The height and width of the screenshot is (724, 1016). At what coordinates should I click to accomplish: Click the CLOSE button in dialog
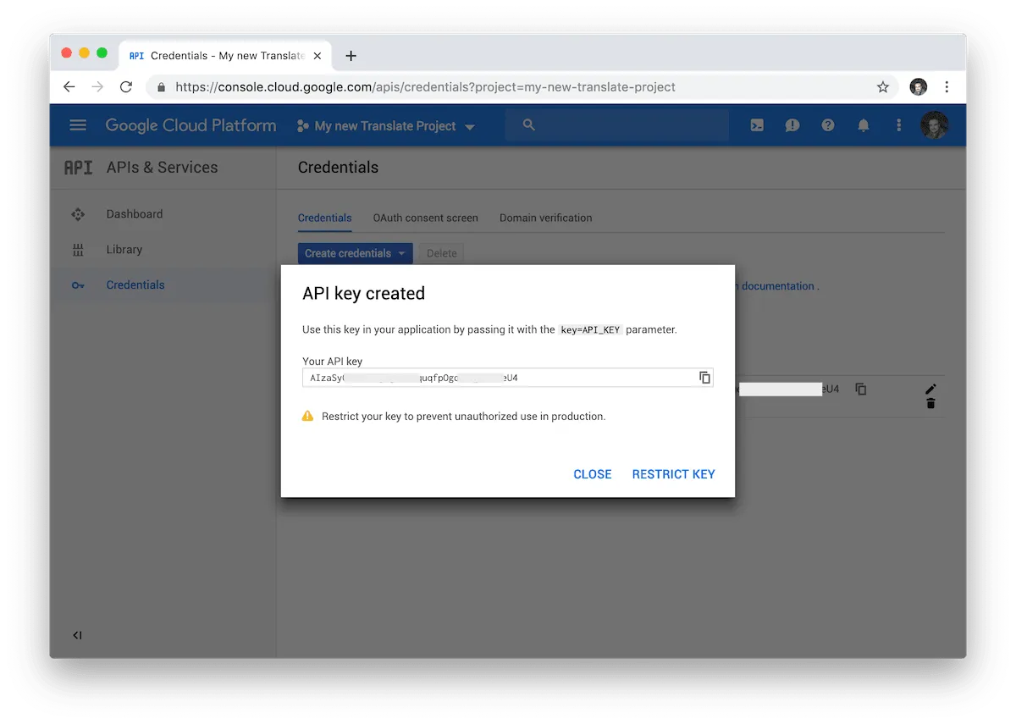tap(593, 474)
